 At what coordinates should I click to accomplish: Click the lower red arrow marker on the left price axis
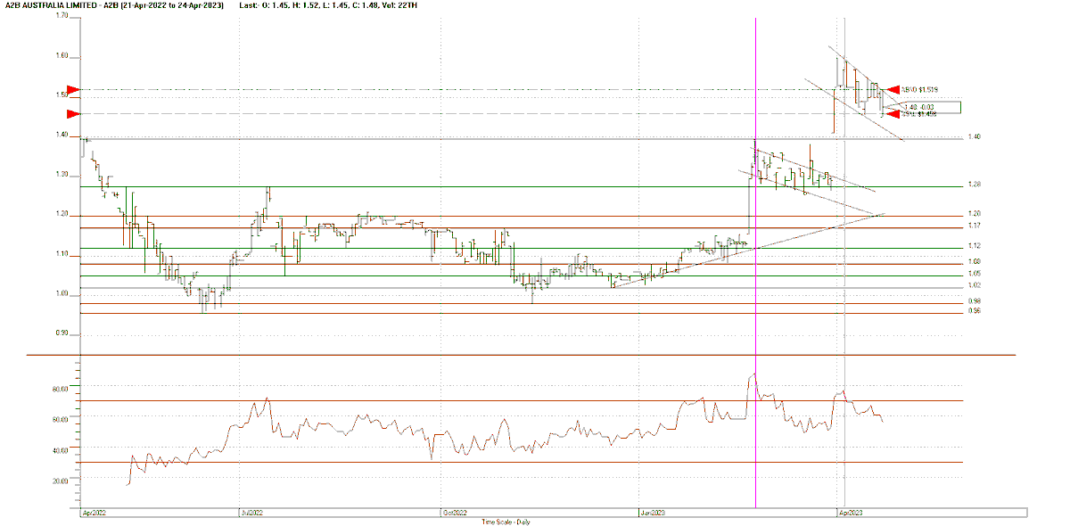(73, 114)
